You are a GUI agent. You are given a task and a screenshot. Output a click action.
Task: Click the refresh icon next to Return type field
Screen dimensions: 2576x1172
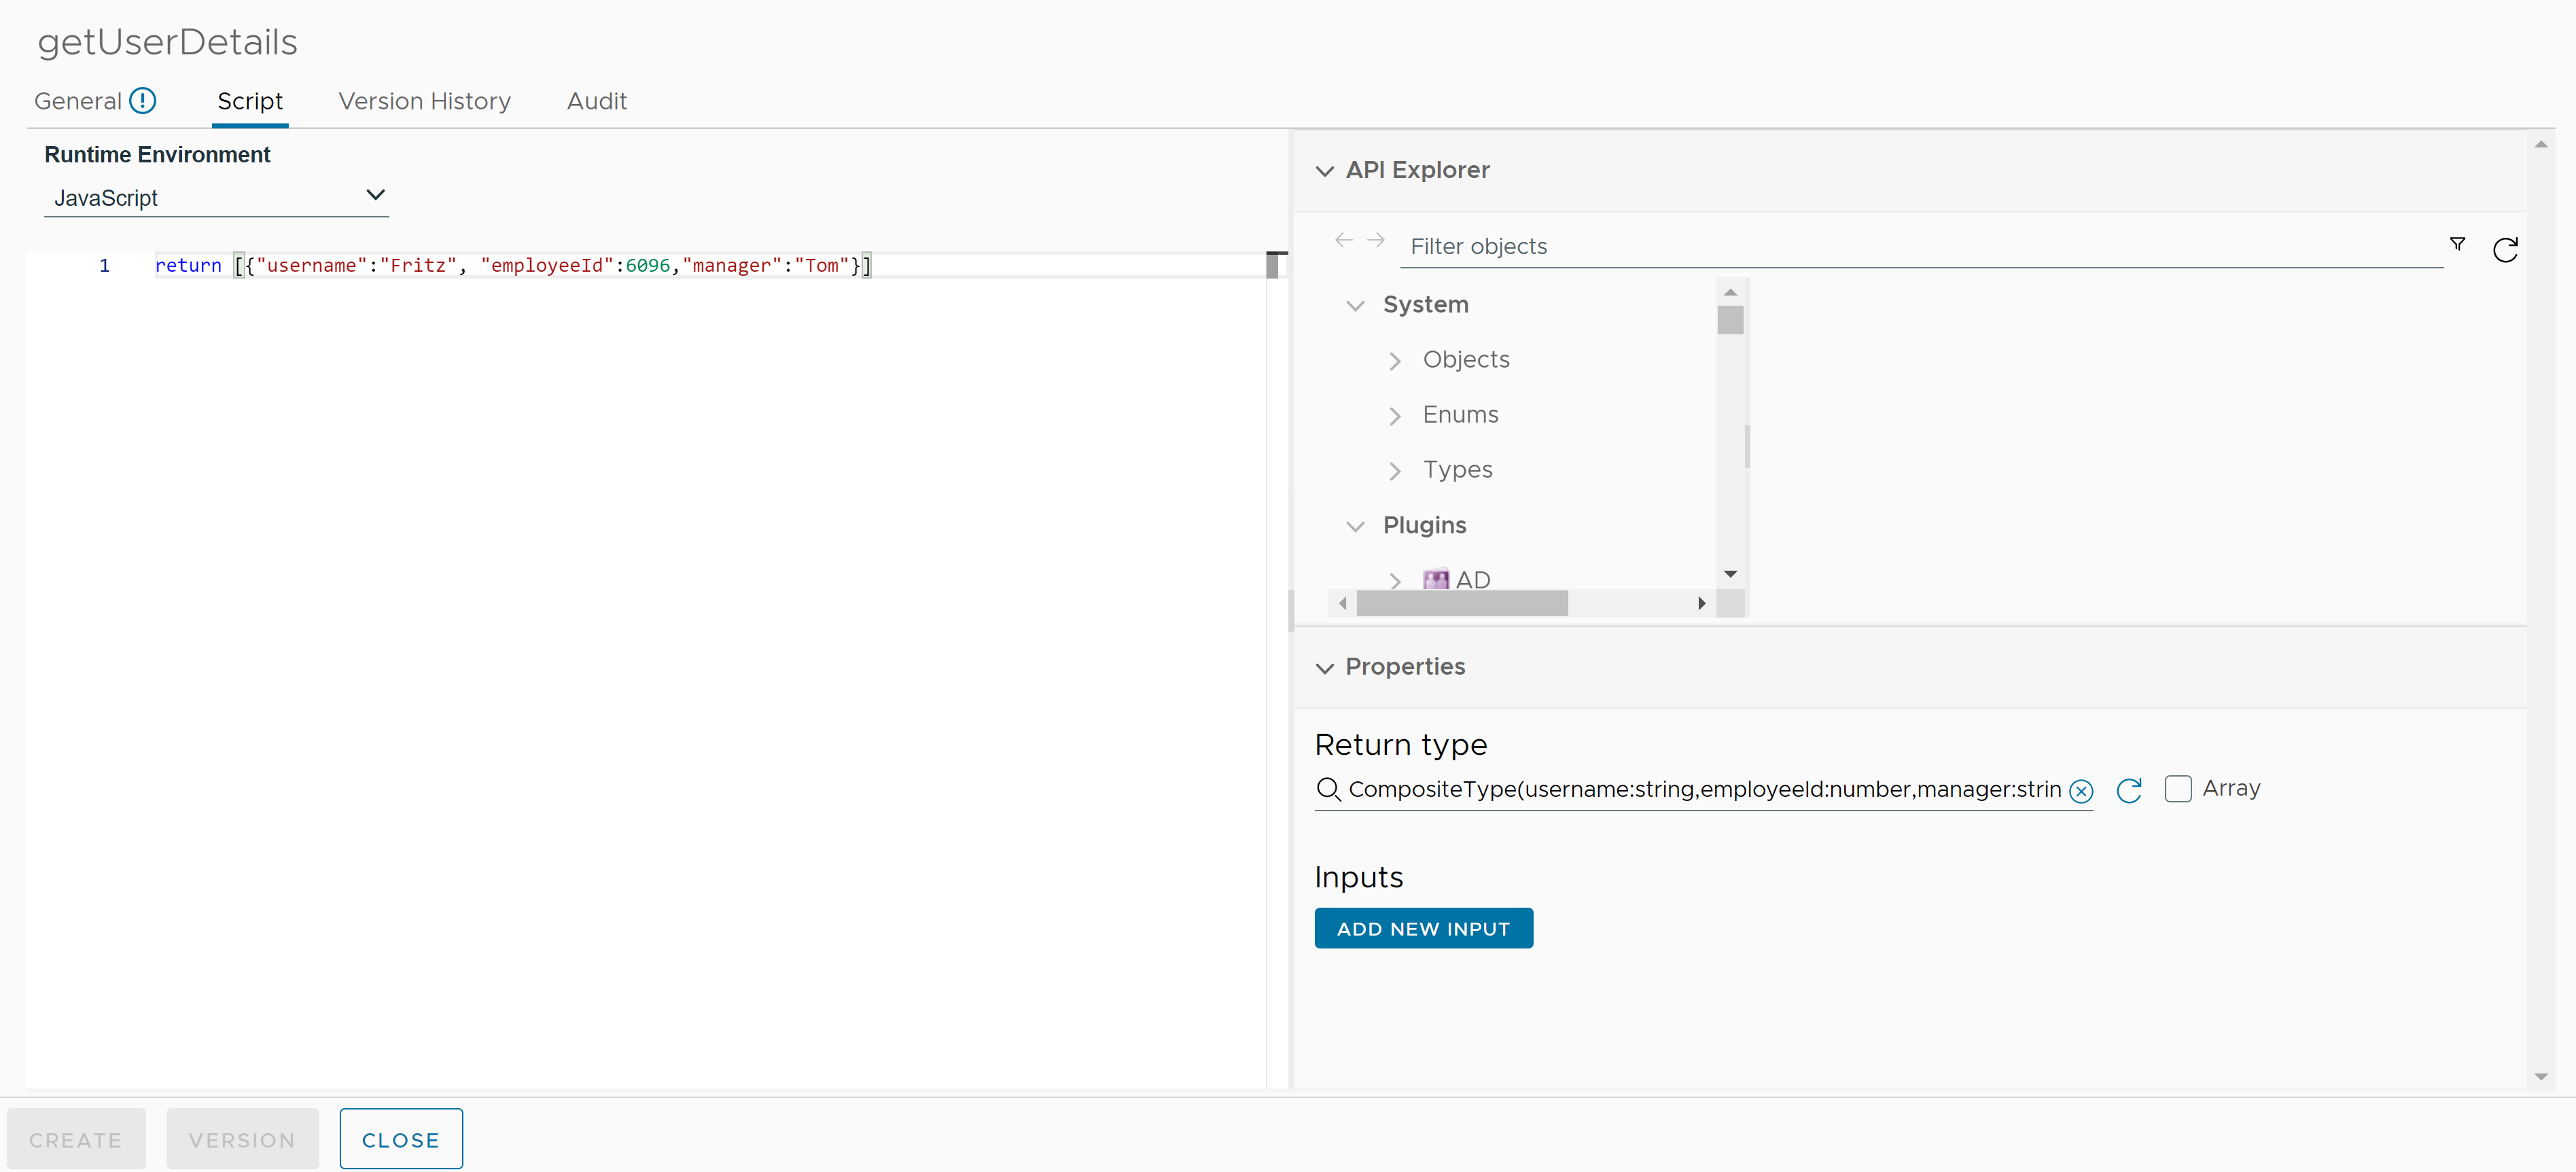[2129, 787]
